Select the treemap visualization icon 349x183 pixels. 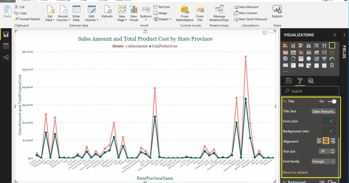click(301, 58)
